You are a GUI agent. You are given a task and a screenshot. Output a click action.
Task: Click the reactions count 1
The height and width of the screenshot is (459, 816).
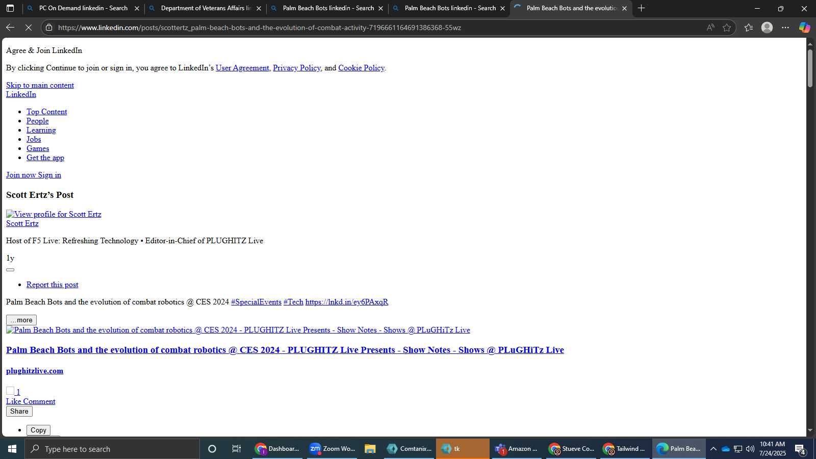(x=18, y=392)
